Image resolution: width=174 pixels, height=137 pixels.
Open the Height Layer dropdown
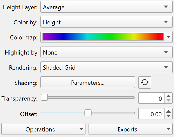(106, 7)
